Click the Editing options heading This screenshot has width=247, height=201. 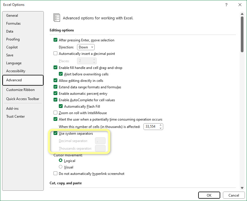point(62,30)
